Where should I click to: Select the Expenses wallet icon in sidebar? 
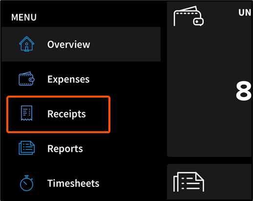(26, 79)
